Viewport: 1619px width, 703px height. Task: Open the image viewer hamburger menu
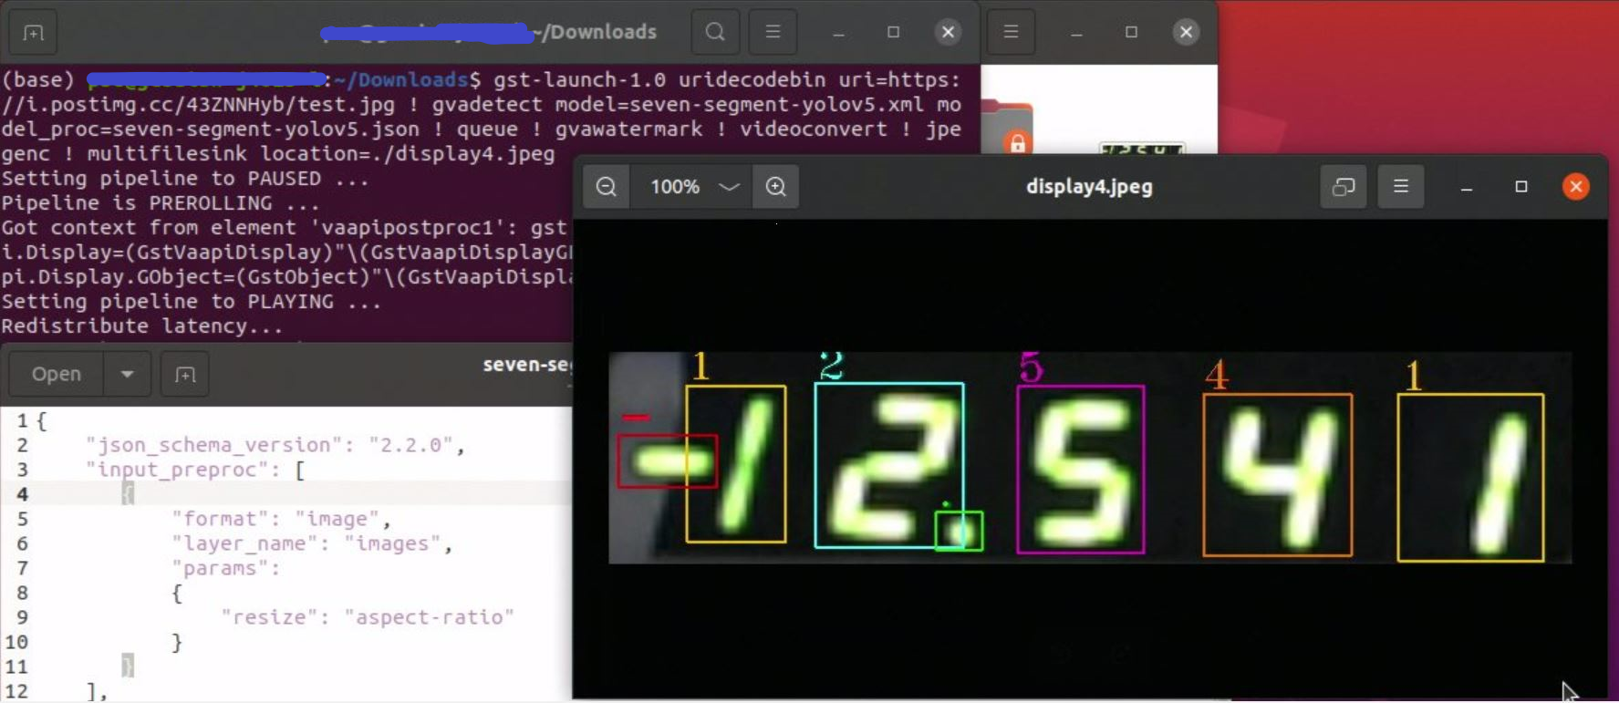(x=1401, y=187)
